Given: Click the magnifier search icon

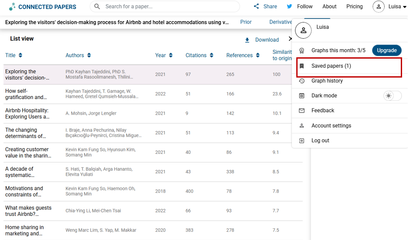Looking at the screenshot, I should (97, 6).
